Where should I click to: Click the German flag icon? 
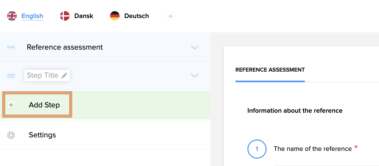pos(115,16)
